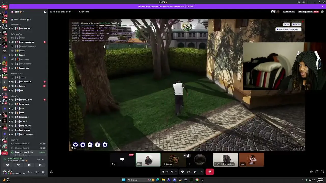Open the activities button in the voice panel
This screenshot has height=183, width=326.
[x=29, y=165]
